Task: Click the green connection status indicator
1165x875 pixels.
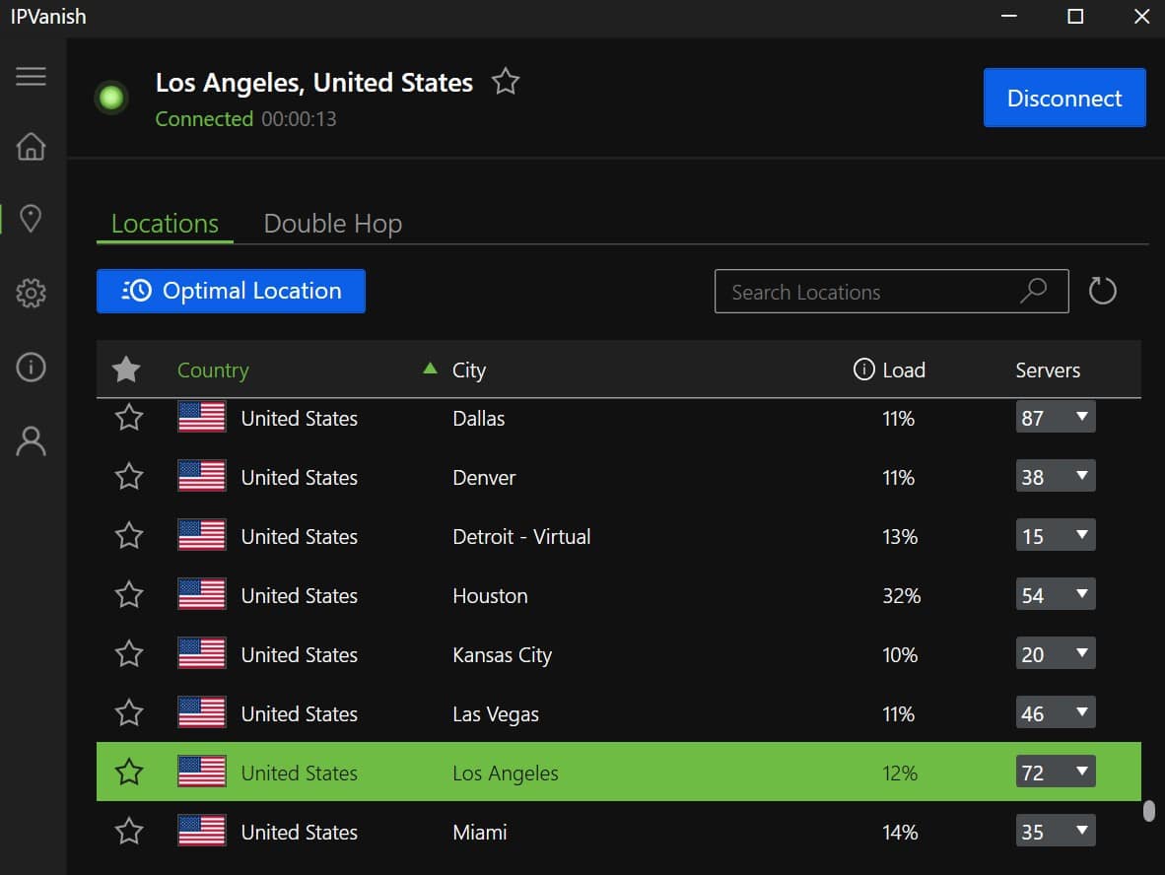Action: pos(111,98)
